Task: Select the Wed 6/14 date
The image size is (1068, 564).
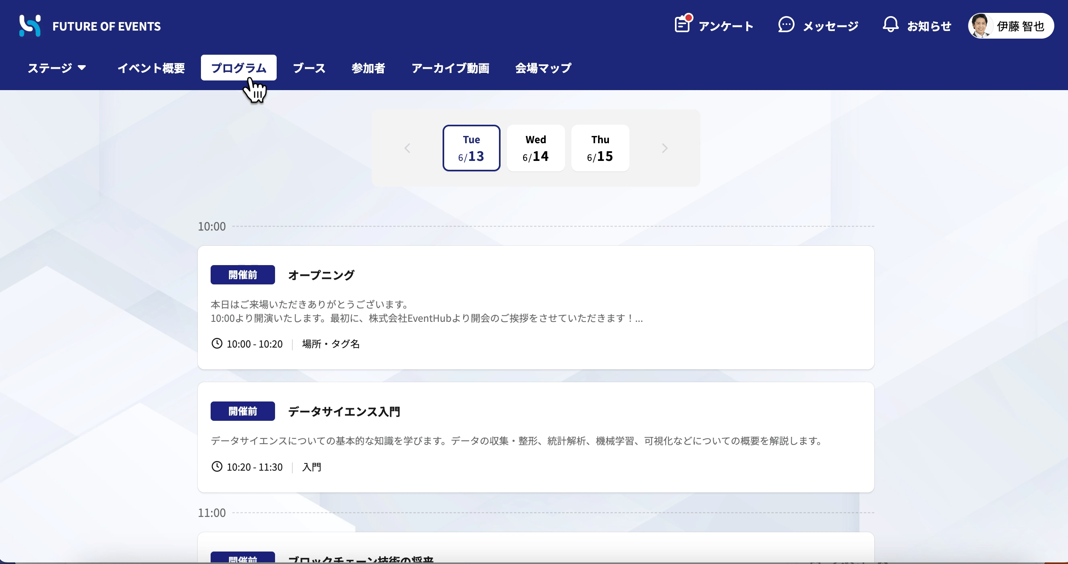Action: coord(536,148)
